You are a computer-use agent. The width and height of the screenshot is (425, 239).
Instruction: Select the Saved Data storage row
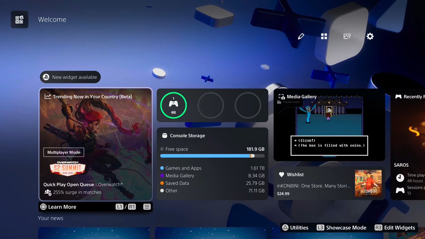coord(212,183)
